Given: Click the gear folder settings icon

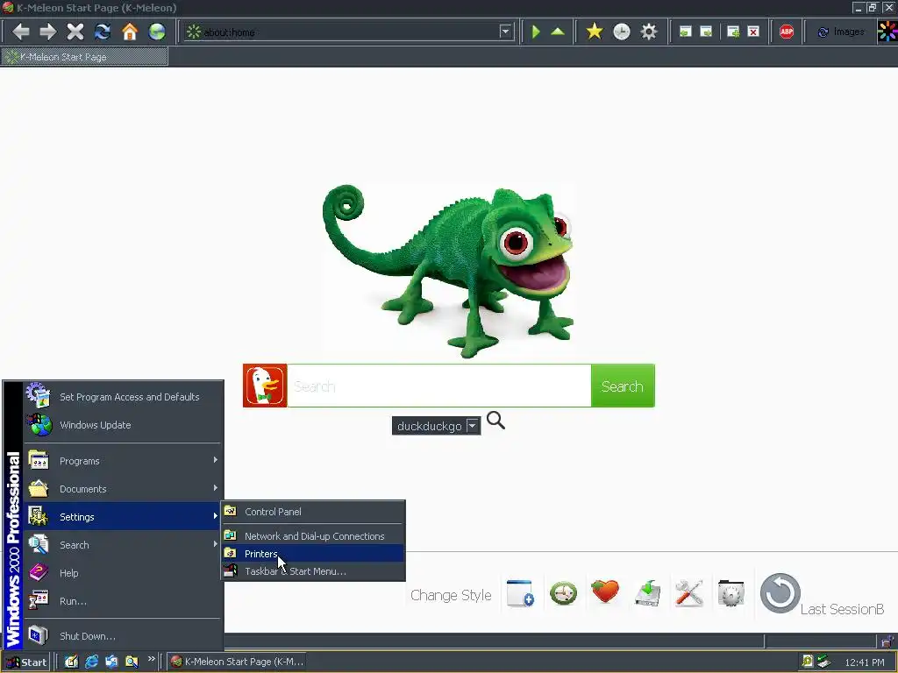Looking at the screenshot, I should pos(731,593).
